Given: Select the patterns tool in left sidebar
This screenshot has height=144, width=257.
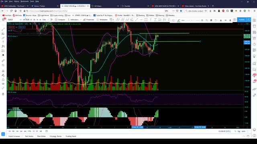Looking at the screenshot, I should pyautogui.click(x=3, y=46).
